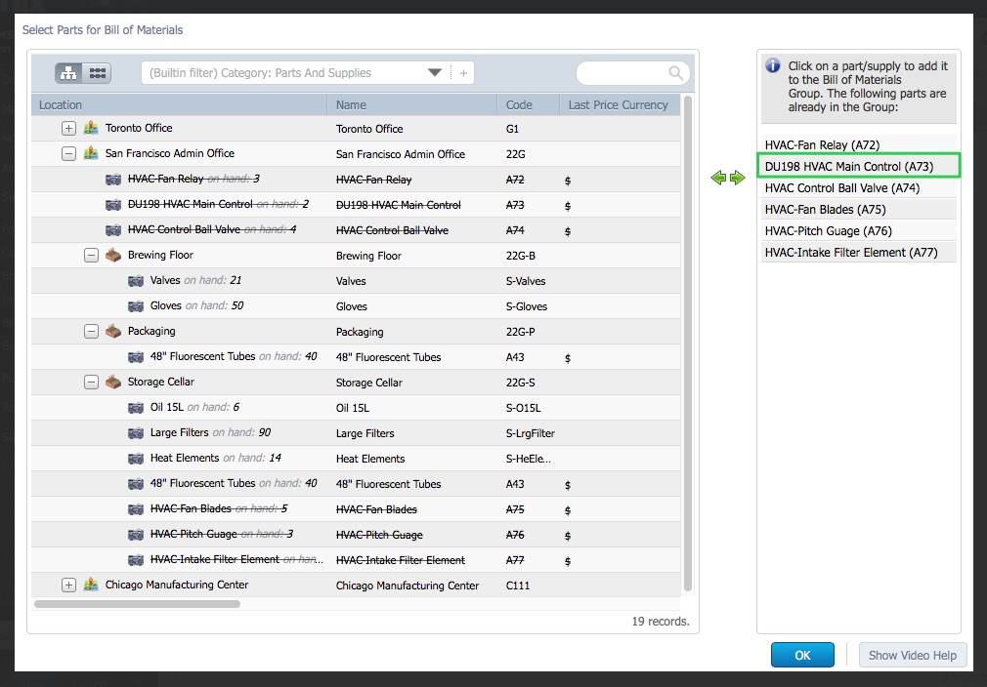Select DU198 HVAC Main Control (A73) in group list
The image size is (987, 687).
859,167
